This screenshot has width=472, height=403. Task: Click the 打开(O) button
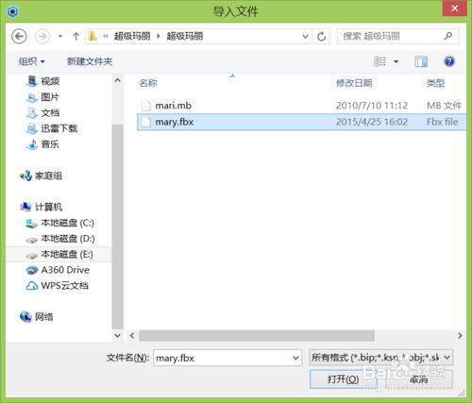(343, 379)
